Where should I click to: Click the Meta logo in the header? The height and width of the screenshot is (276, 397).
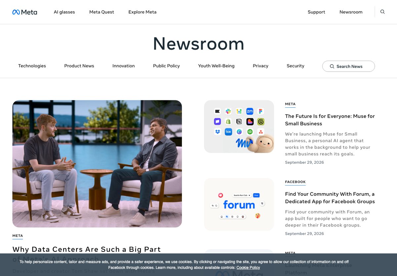coord(25,12)
